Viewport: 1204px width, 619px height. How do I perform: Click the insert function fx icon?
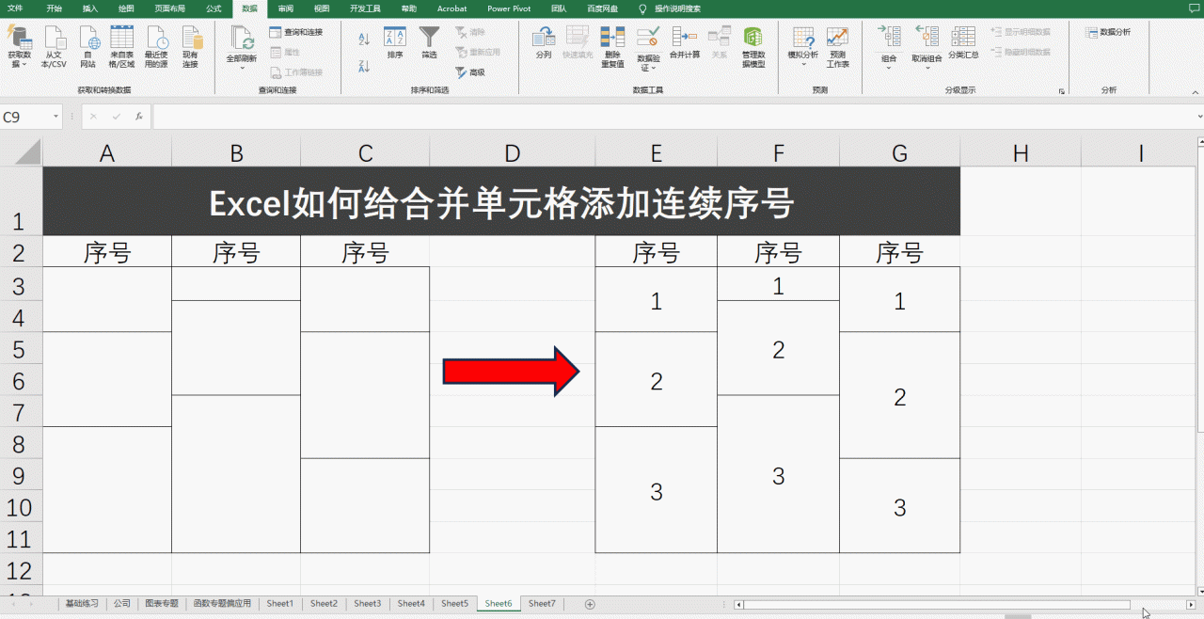tap(139, 117)
